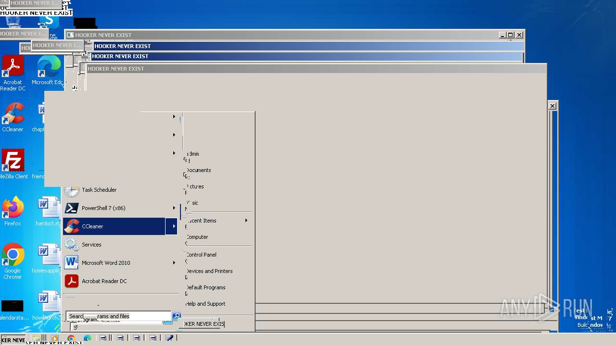Screen dimensions: 616x346
Task: Expand PowerShell 7 submenu arrow
Action: coord(174,208)
